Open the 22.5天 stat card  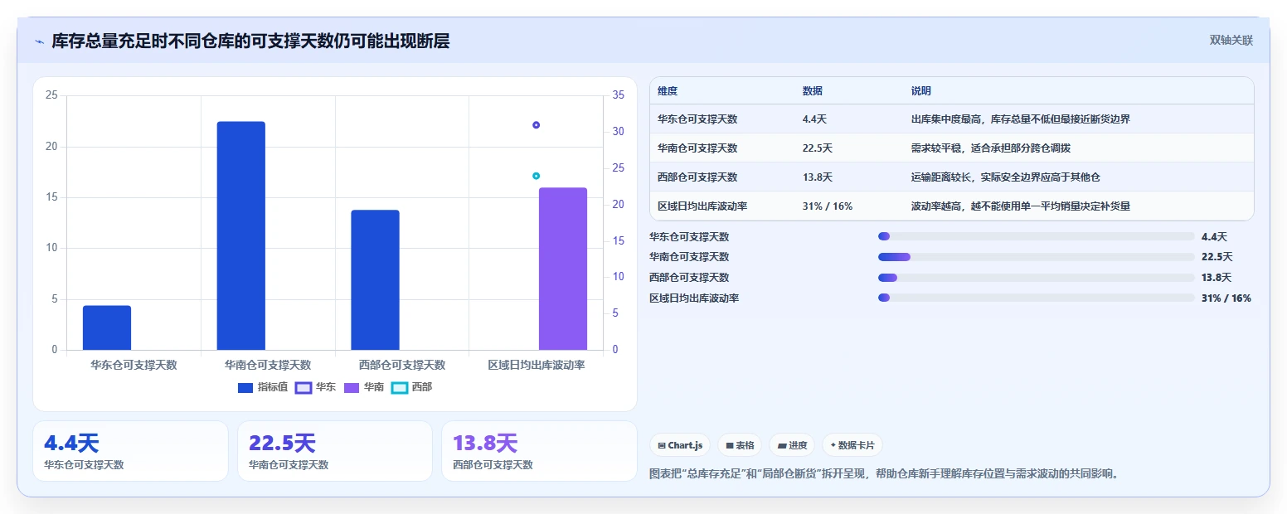(x=335, y=451)
